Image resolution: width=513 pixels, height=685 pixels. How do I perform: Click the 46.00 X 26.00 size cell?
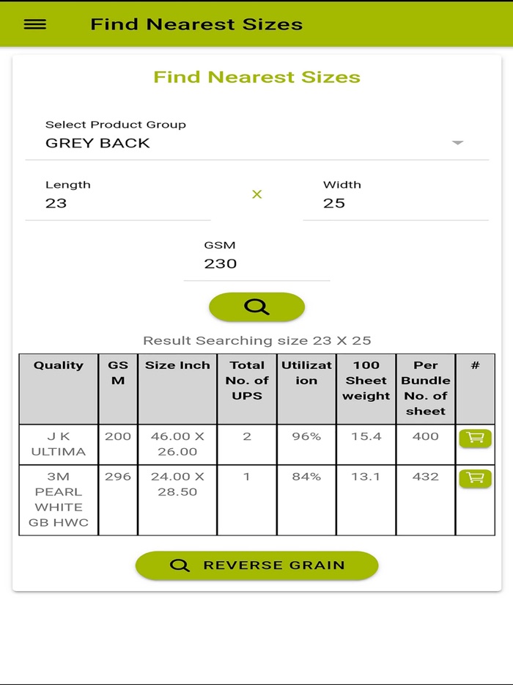click(x=177, y=444)
